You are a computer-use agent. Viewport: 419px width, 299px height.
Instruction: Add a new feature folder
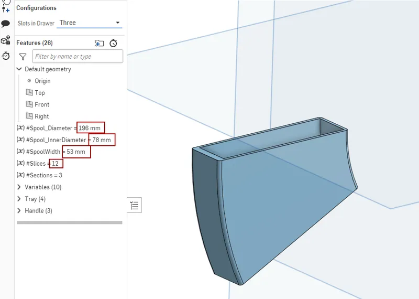click(x=100, y=43)
